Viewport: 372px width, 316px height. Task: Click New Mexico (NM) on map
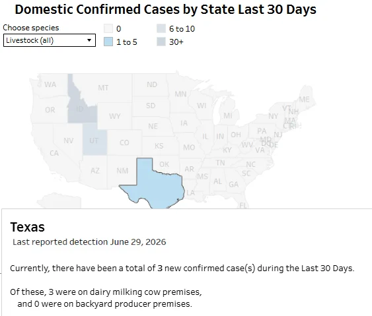pyautogui.click(x=122, y=171)
